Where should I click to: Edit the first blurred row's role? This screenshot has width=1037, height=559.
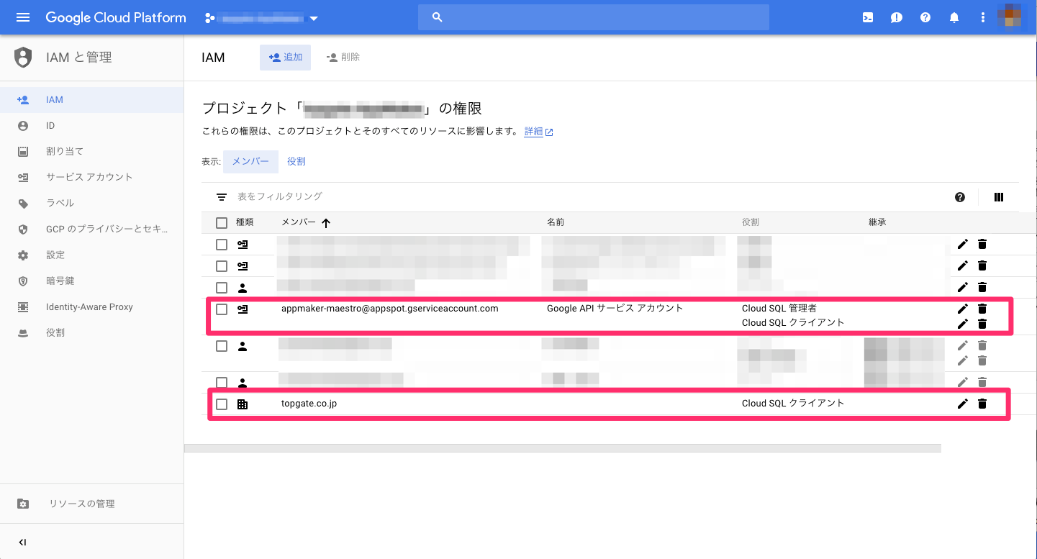point(963,245)
